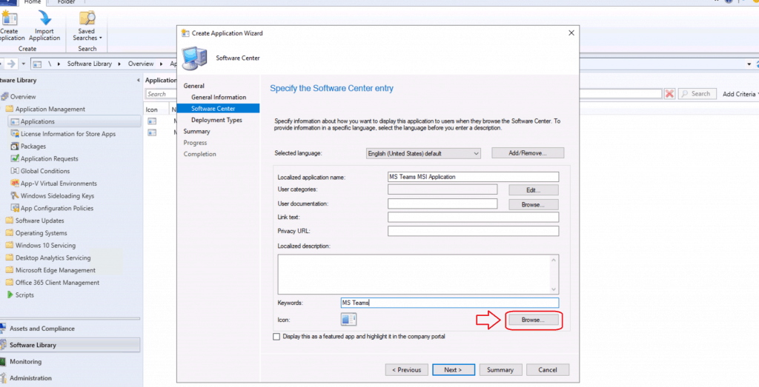759x387 pixels.
Task: Check 'Display this as a featured app' box
Action: tap(276, 337)
